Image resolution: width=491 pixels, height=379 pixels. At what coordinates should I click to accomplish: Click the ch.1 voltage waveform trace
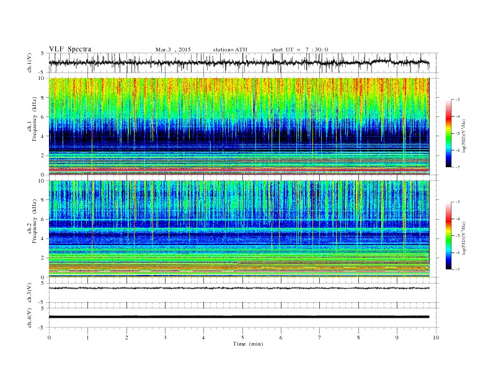point(239,63)
